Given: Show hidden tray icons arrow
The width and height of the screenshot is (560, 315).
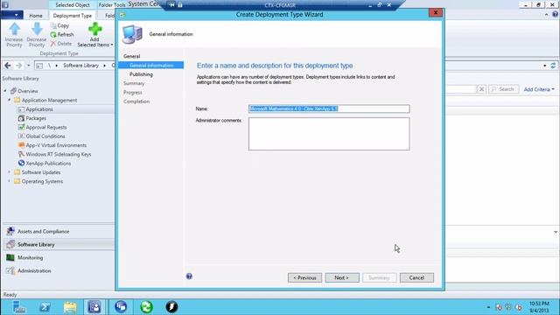Looking at the screenshot, I should coord(488,307).
